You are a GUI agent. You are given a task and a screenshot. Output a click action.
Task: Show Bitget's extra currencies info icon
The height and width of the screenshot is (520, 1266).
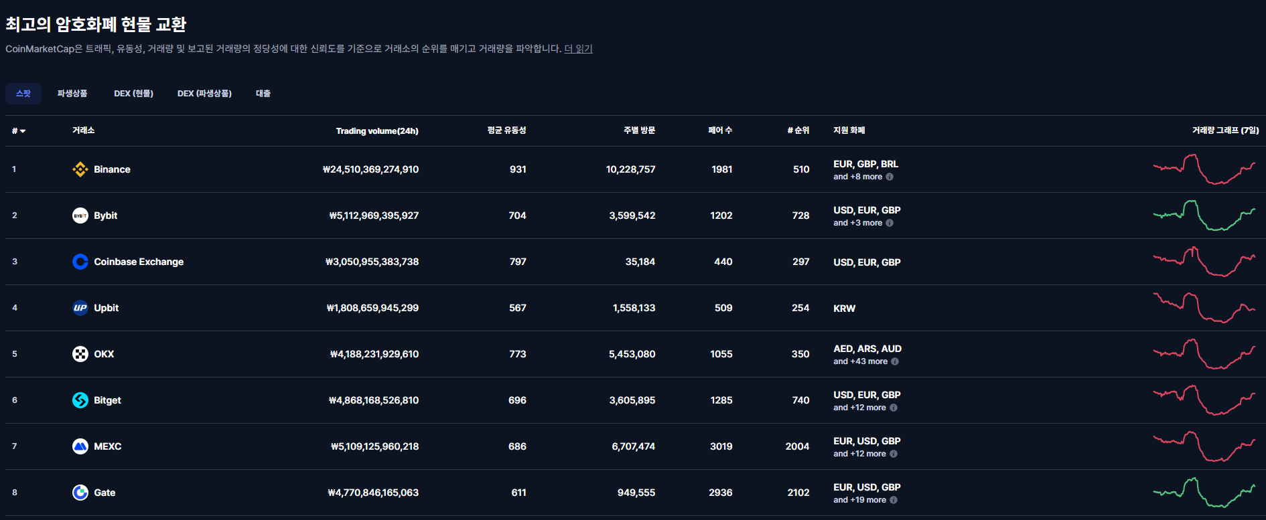(x=894, y=408)
